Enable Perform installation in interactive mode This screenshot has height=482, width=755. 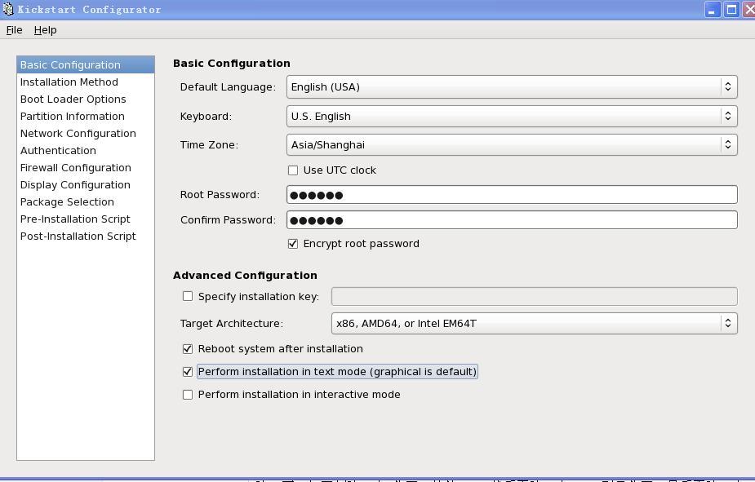[x=188, y=395]
